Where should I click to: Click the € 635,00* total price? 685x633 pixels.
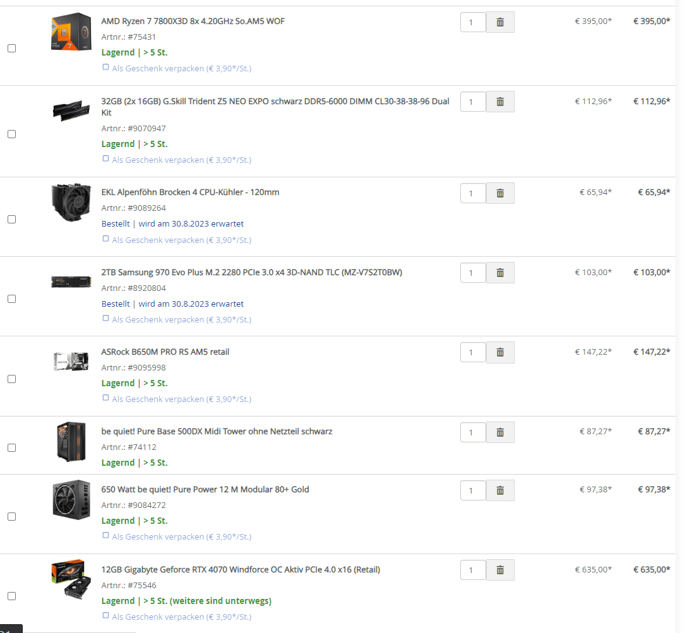[652, 569]
